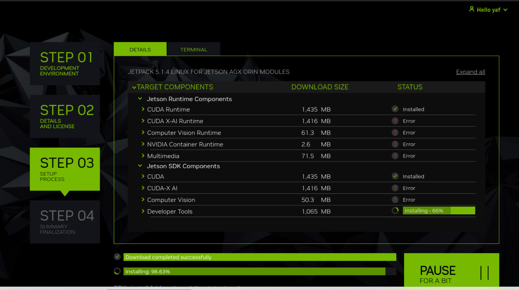Click the download completed checkmark icon
Viewport: 519px width, 290px height.
117,257
